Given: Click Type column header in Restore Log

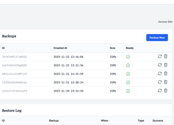Looking at the screenshot, I should 141,120.
